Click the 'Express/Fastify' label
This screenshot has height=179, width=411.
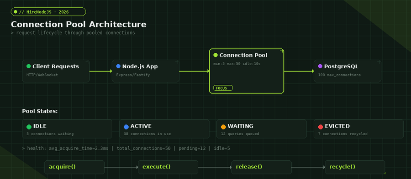coord(133,75)
